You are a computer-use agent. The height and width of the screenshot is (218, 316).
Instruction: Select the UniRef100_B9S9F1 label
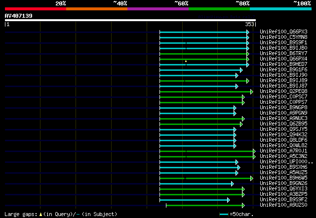283,43
